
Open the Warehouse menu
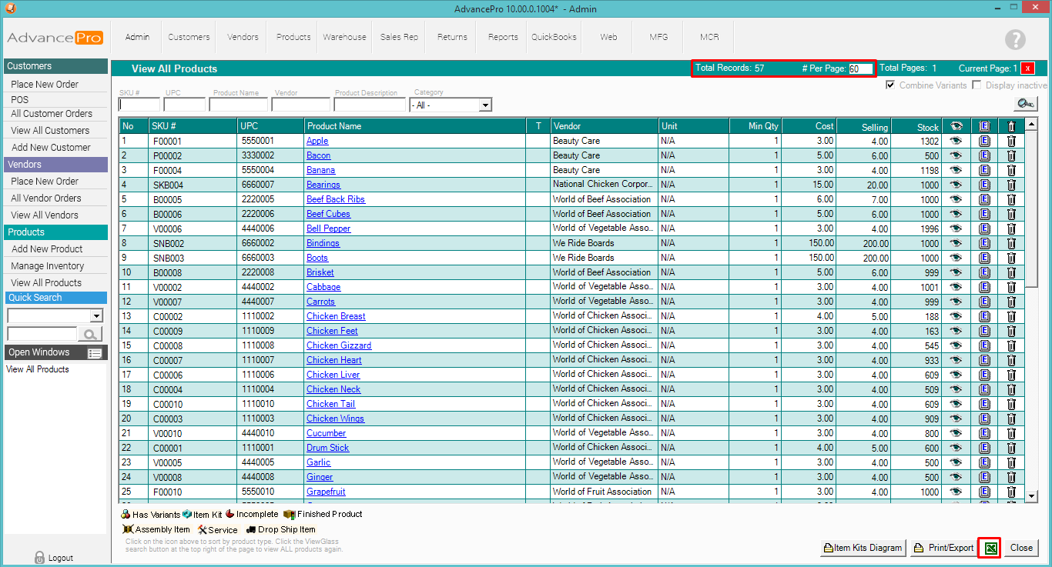pyautogui.click(x=344, y=37)
